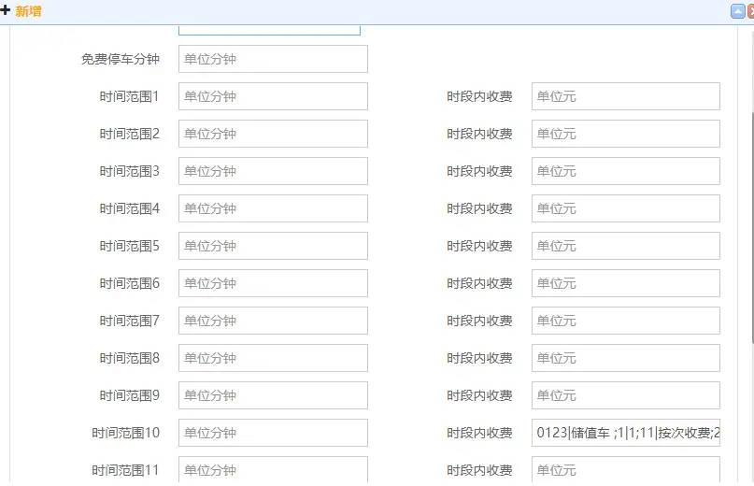Screen dimensions: 754x486
Task: Select the 时段内收费 field next to 时间范围1
Action: click(x=625, y=96)
